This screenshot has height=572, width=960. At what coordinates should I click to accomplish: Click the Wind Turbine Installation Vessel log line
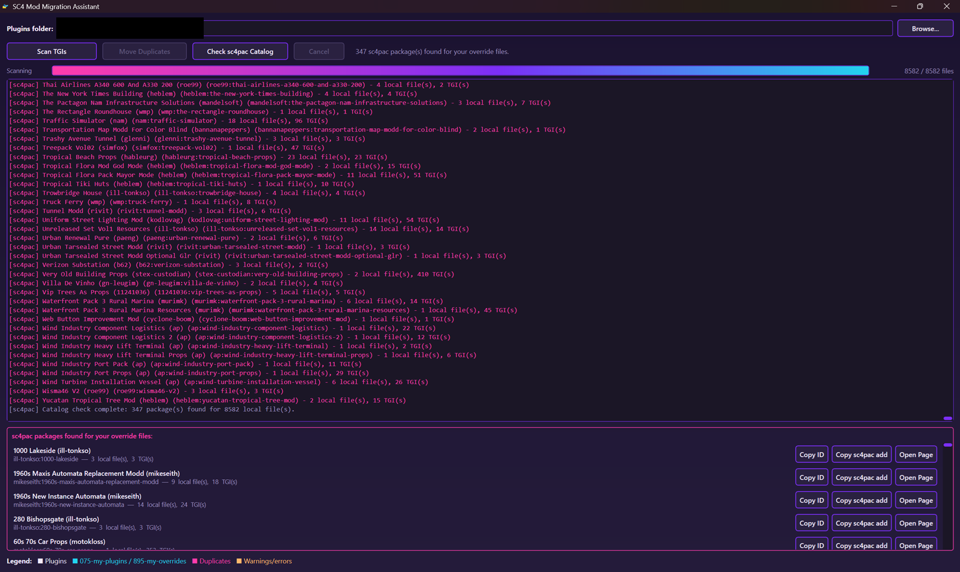pos(218,382)
